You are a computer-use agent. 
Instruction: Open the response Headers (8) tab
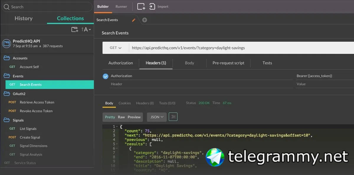[x=145, y=103]
